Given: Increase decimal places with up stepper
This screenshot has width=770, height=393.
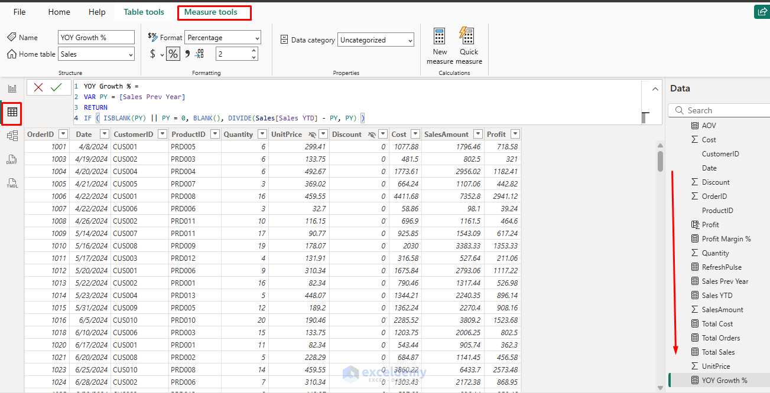Looking at the screenshot, I should pyautogui.click(x=254, y=51).
